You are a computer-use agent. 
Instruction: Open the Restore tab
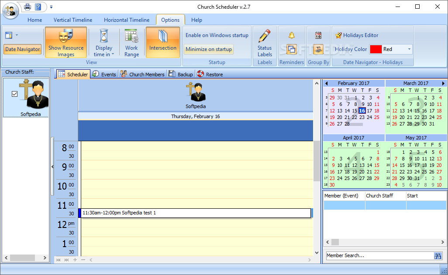210,74
